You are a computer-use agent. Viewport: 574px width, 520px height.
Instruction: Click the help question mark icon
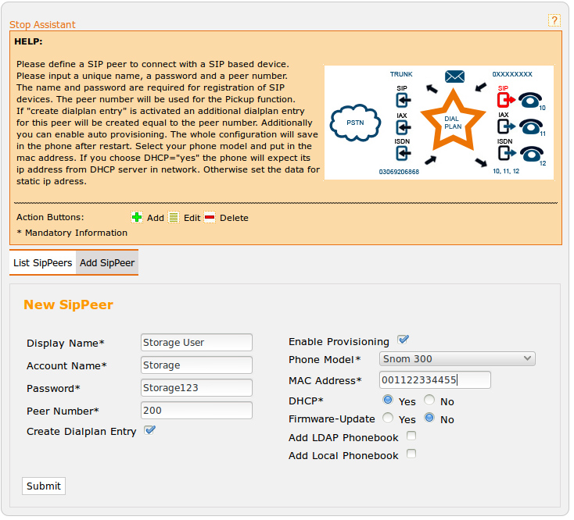tap(554, 20)
